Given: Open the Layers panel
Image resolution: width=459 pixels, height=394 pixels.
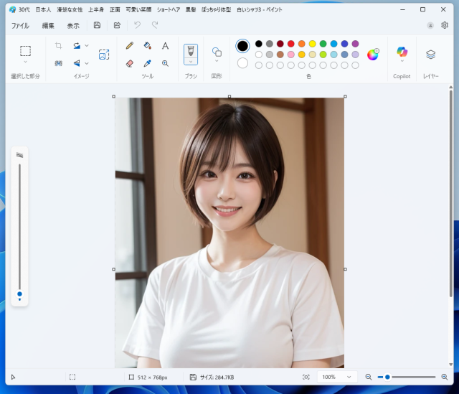Looking at the screenshot, I should click(x=430, y=55).
